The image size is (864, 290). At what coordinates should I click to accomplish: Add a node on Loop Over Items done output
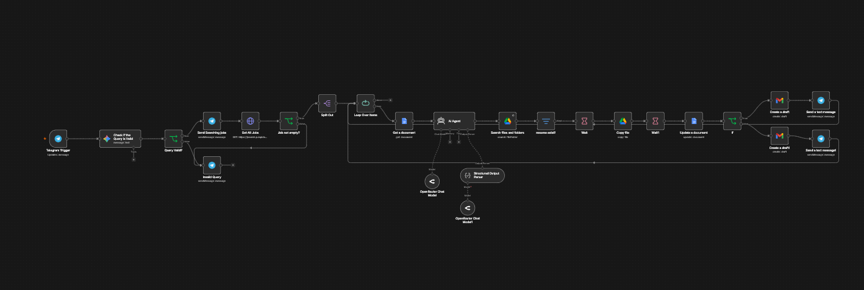[x=390, y=99]
